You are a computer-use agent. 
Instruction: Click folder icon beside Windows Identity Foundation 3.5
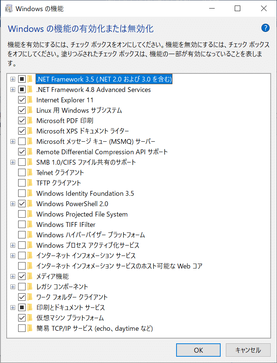pos(30,193)
